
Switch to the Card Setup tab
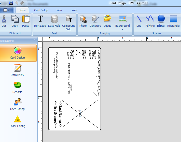41,10
